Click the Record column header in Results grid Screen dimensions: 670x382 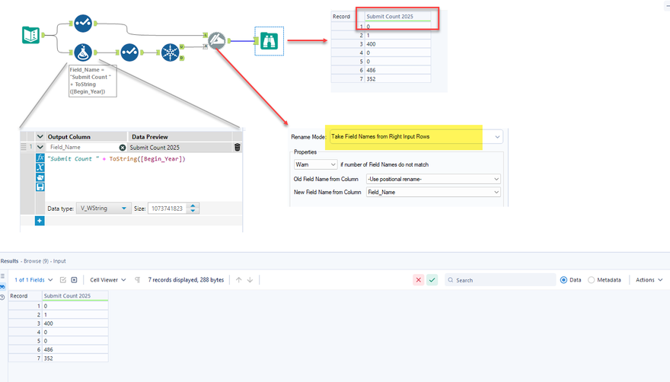[25, 296]
